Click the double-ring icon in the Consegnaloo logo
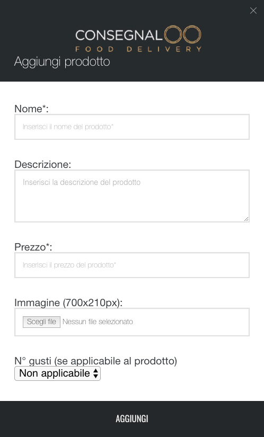 (x=182, y=35)
